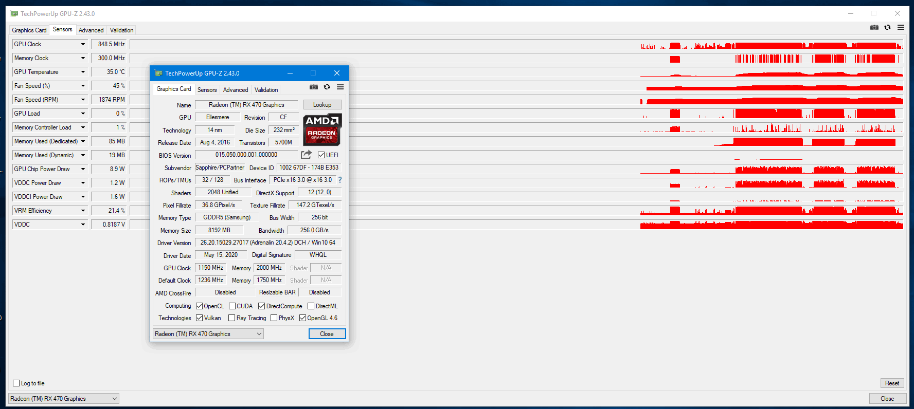Minimize the front GPU-Z dialog
Viewport: 914px width, 409px height.
point(290,73)
